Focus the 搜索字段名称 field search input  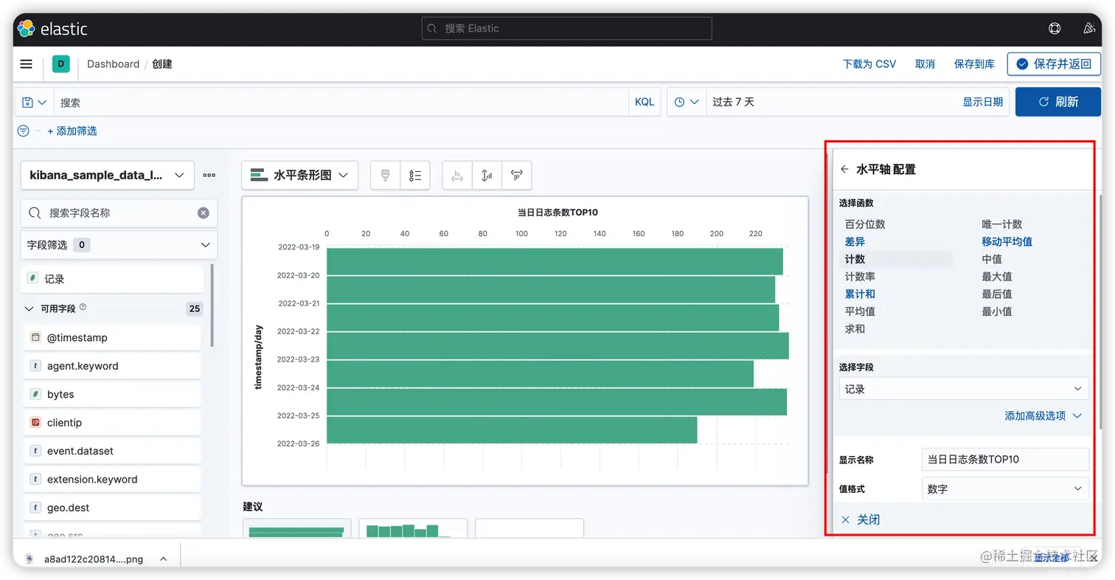(119, 213)
